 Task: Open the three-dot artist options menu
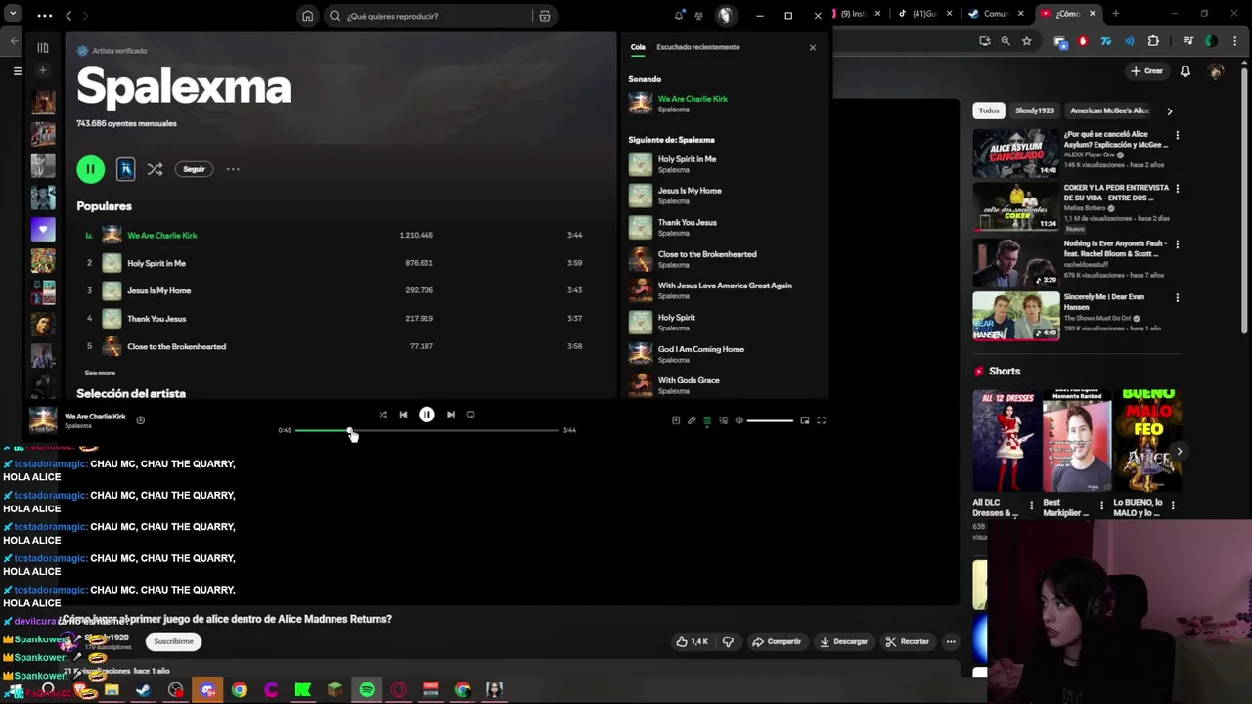click(x=233, y=169)
